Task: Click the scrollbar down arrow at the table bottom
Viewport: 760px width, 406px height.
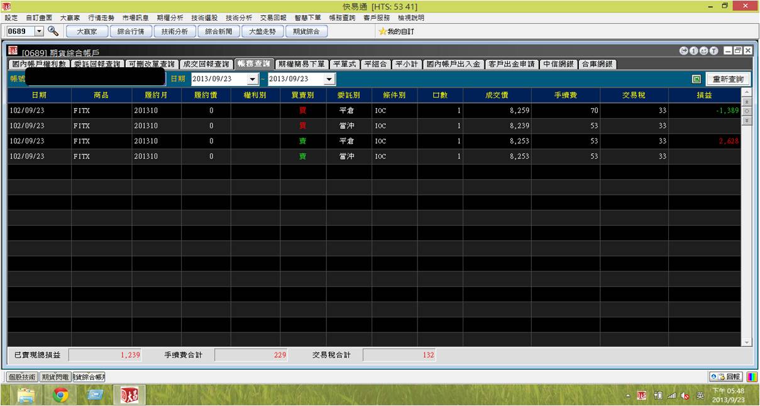Action: (x=747, y=342)
